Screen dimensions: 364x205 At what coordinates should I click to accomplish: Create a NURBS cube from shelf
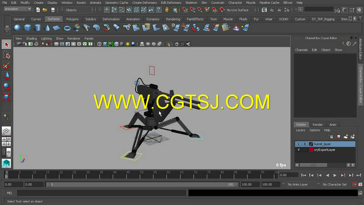tap(27, 28)
